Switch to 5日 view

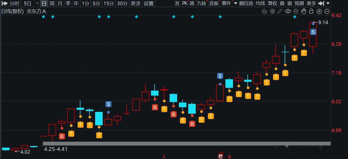27,3
